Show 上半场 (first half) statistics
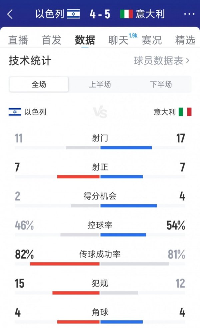 [100, 85]
